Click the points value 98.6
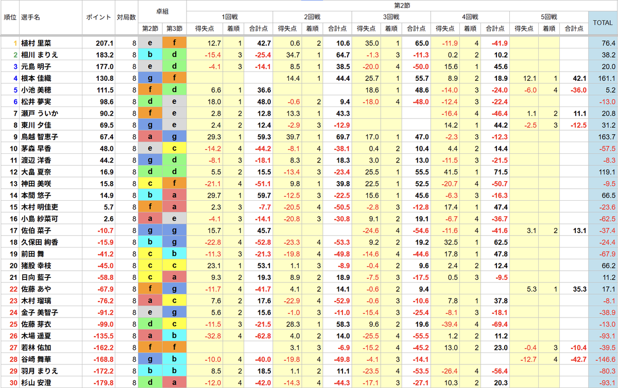The height and width of the screenshot is (388, 618). [106, 101]
